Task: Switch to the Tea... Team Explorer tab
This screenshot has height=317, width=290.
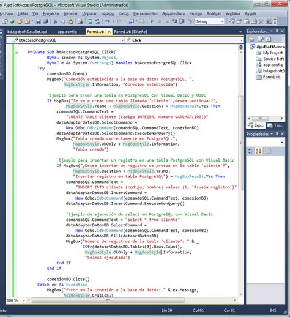Action: [x=275, y=125]
